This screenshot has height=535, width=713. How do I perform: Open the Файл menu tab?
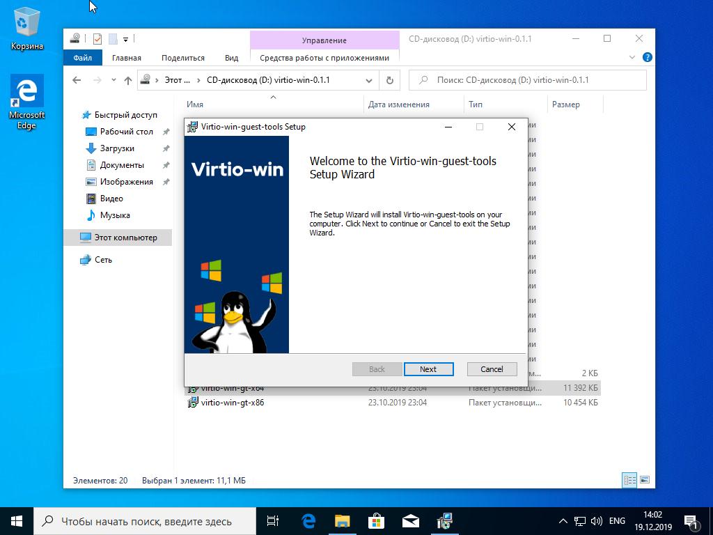[82, 58]
